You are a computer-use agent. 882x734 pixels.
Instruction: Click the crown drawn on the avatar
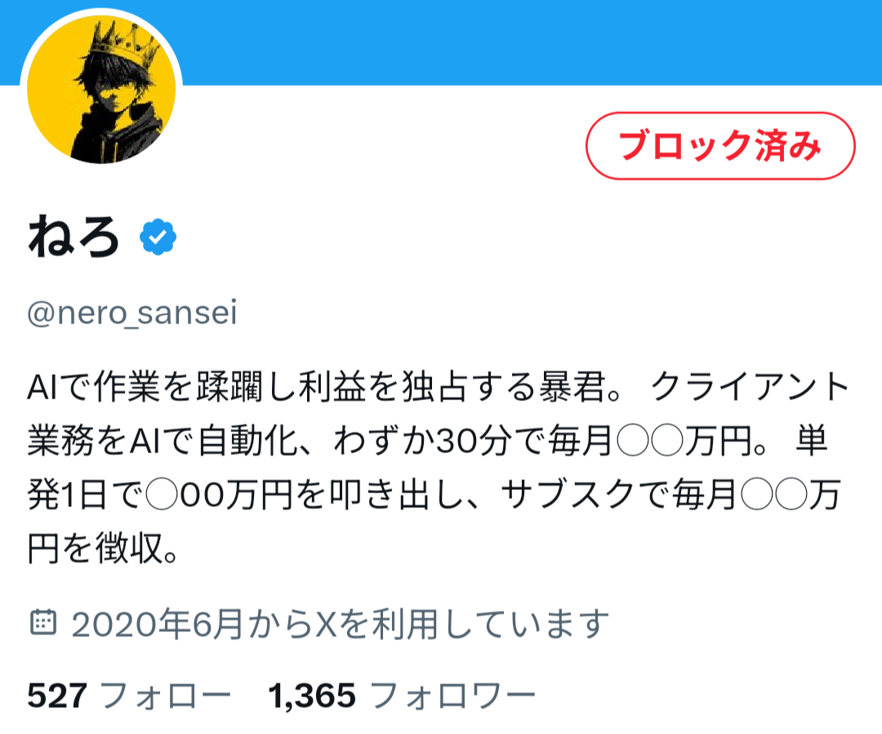click(125, 43)
